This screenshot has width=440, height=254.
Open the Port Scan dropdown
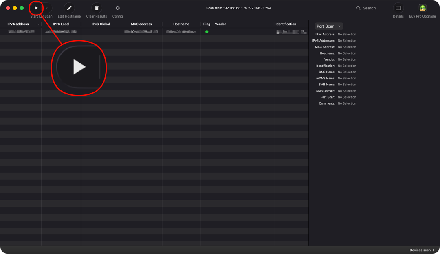coord(329,26)
